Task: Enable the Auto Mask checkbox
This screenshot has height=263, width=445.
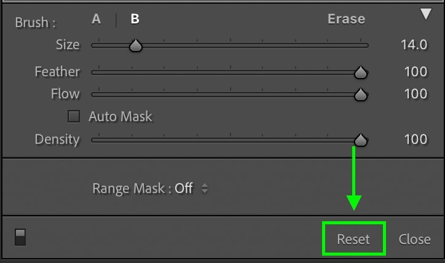Action: click(x=74, y=116)
